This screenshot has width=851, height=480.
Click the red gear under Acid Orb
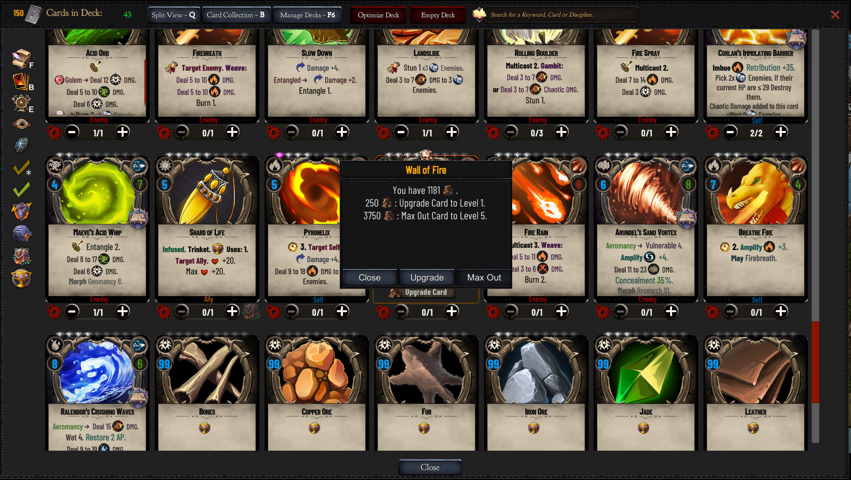click(x=54, y=132)
